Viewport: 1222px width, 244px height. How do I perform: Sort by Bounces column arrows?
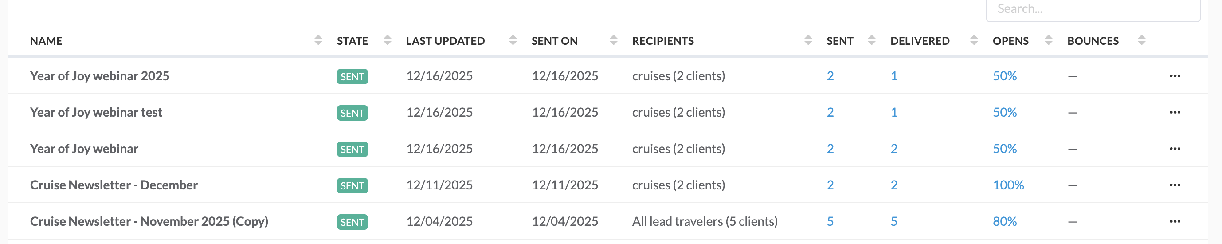pyautogui.click(x=1142, y=40)
